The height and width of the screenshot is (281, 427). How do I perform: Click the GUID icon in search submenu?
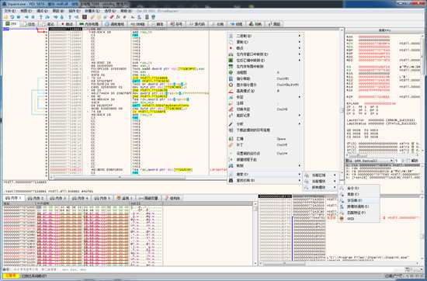tap(342, 219)
